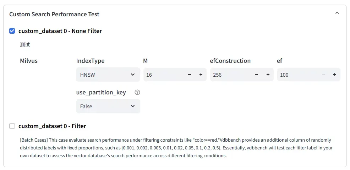Screen dimensions: 350x170
Task: Enable the custom_dataset 0 - Filter checkbox
Action: [x=12, y=126]
